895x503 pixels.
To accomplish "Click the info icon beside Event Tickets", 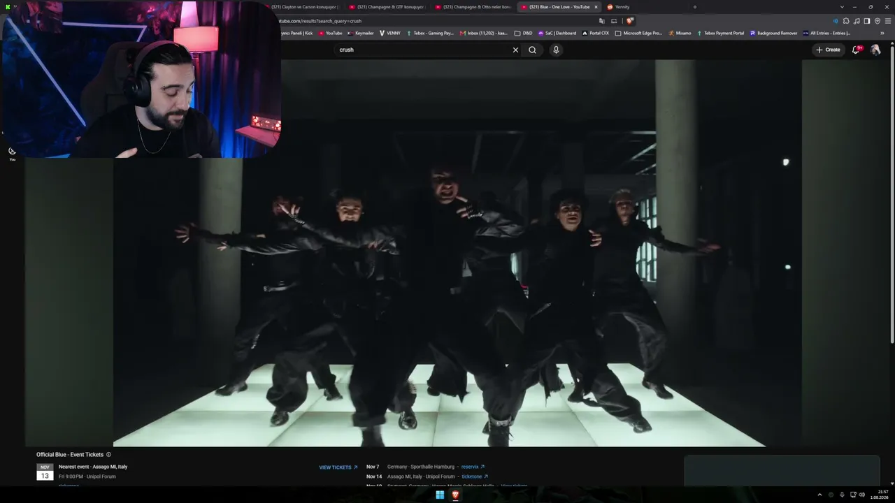I will [x=108, y=455].
